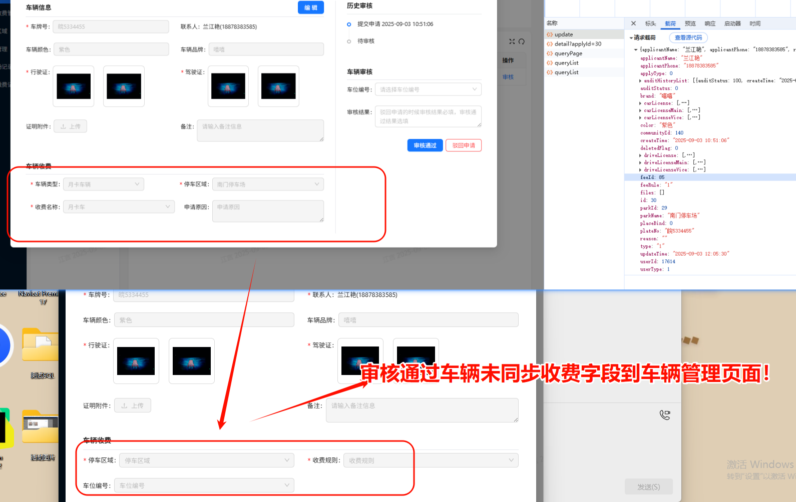Click the 待审核 timeline dot in 历史审核
The image size is (796, 502).
(349, 41)
